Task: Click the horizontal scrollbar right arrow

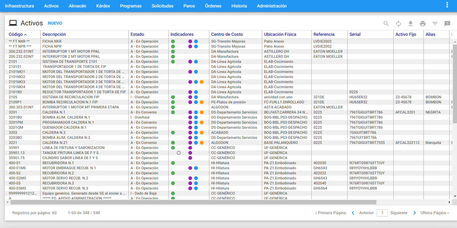Action: (x=450, y=202)
